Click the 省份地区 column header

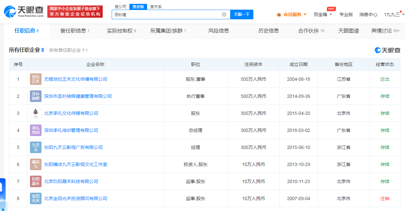click(344, 64)
